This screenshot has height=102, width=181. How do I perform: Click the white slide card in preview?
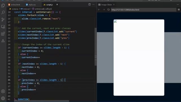click(x=139, y=58)
